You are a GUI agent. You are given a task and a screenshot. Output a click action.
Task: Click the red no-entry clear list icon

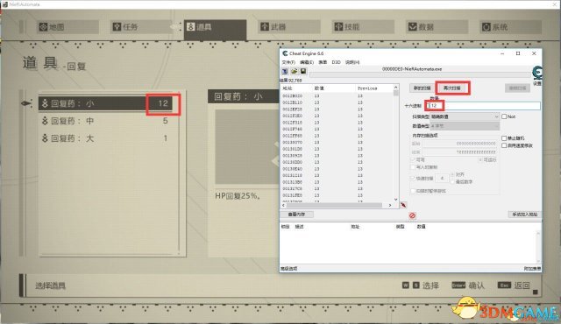tap(412, 215)
